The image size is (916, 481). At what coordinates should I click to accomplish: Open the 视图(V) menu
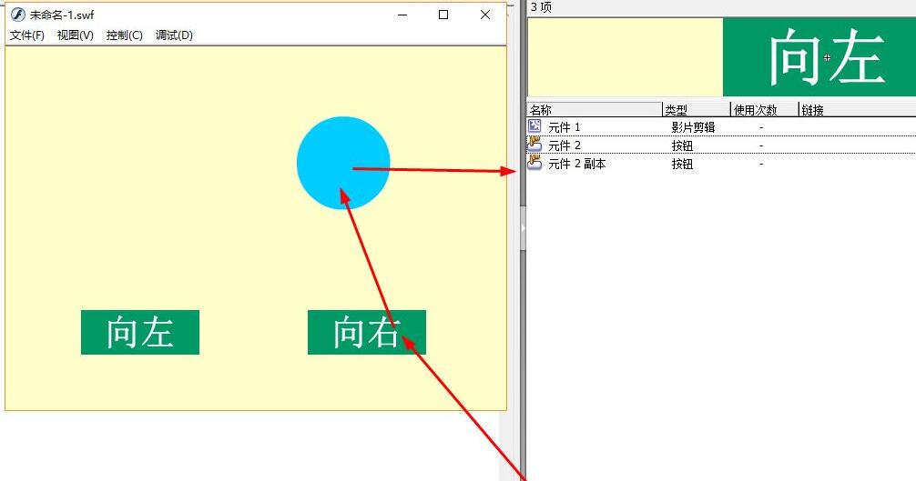[76, 35]
